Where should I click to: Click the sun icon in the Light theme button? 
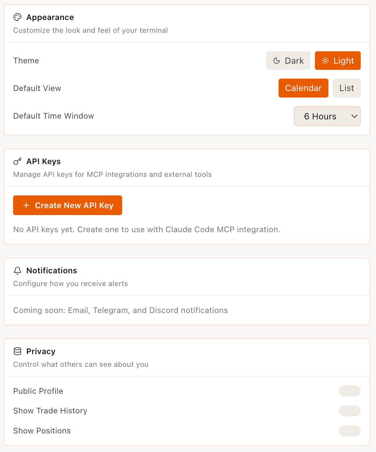click(325, 61)
